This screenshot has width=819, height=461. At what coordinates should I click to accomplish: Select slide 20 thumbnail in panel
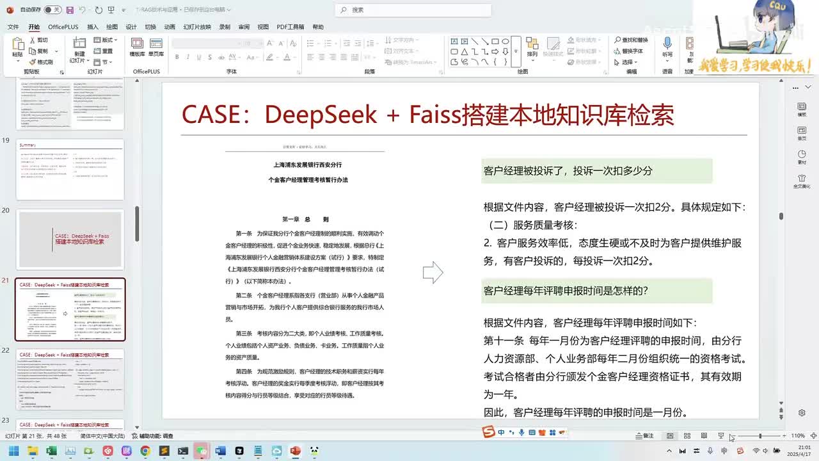(70, 239)
